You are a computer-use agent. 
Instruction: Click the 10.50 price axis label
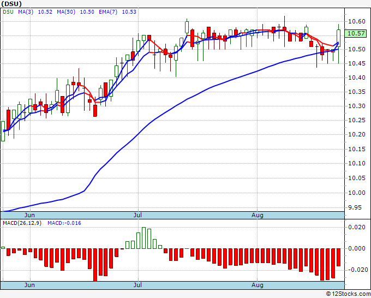(x=357, y=49)
